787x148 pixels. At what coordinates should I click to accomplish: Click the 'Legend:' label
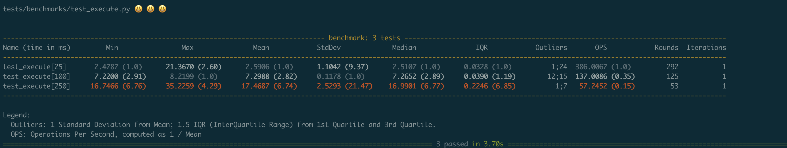pyautogui.click(x=16, y=115)
